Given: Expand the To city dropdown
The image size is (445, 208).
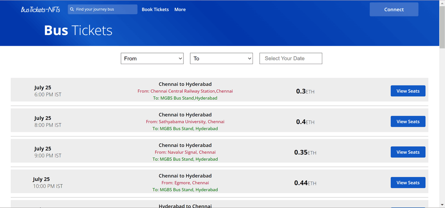Looking at the screenshot, I should pos(221,58).
